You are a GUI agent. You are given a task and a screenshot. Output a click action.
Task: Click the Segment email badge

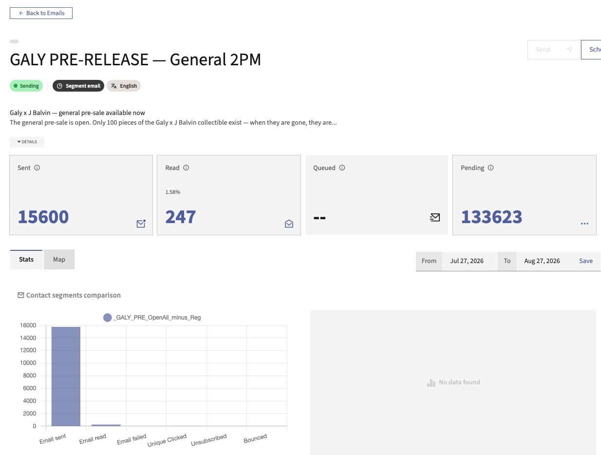tap(78, 86)
